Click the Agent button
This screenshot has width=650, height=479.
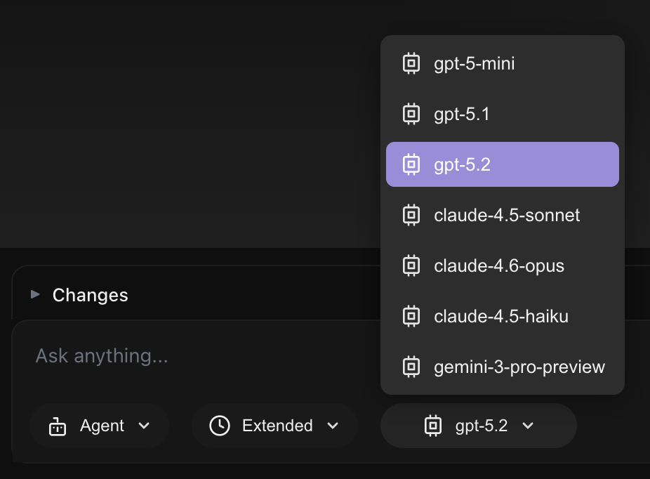99,426
